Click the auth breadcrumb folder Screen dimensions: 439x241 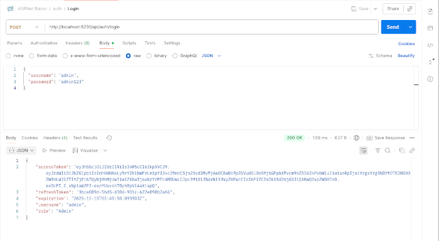click(57, 9)
